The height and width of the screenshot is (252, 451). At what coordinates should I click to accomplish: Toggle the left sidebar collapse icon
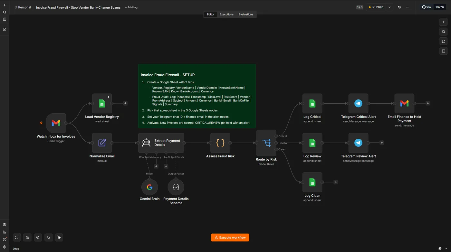click(x=5, y=19)
